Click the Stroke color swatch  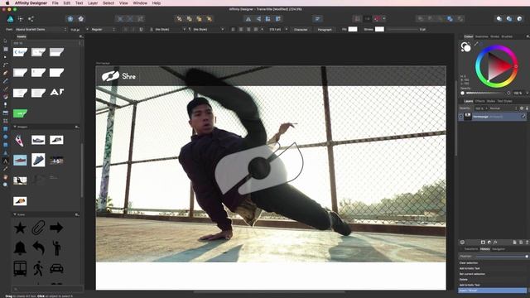(x=379, y=30)
